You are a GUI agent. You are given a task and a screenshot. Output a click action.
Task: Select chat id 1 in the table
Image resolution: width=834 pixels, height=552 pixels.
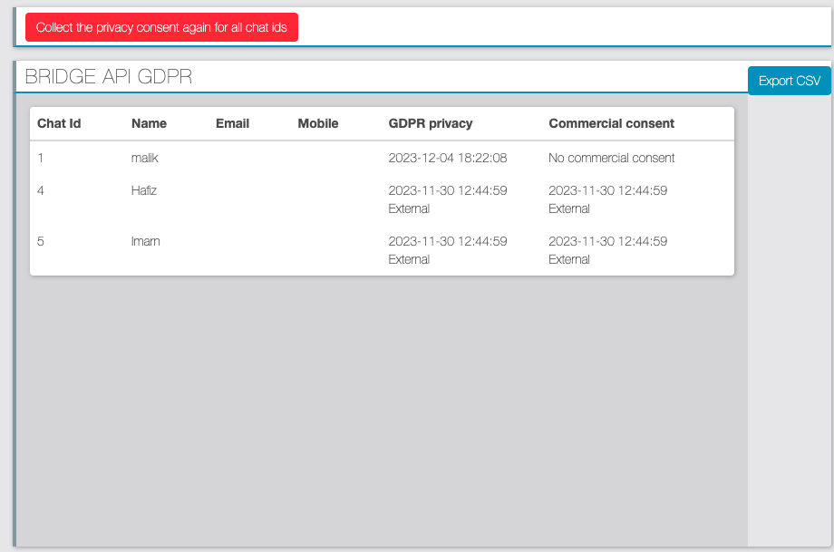(x=41, y=158)
